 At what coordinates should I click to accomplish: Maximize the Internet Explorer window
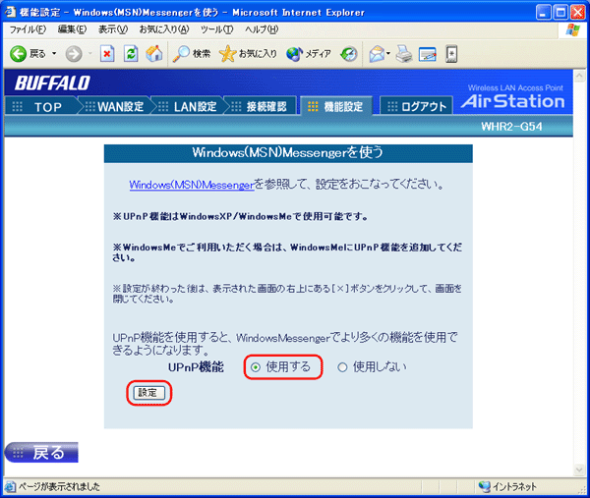[x=560, y=13]
